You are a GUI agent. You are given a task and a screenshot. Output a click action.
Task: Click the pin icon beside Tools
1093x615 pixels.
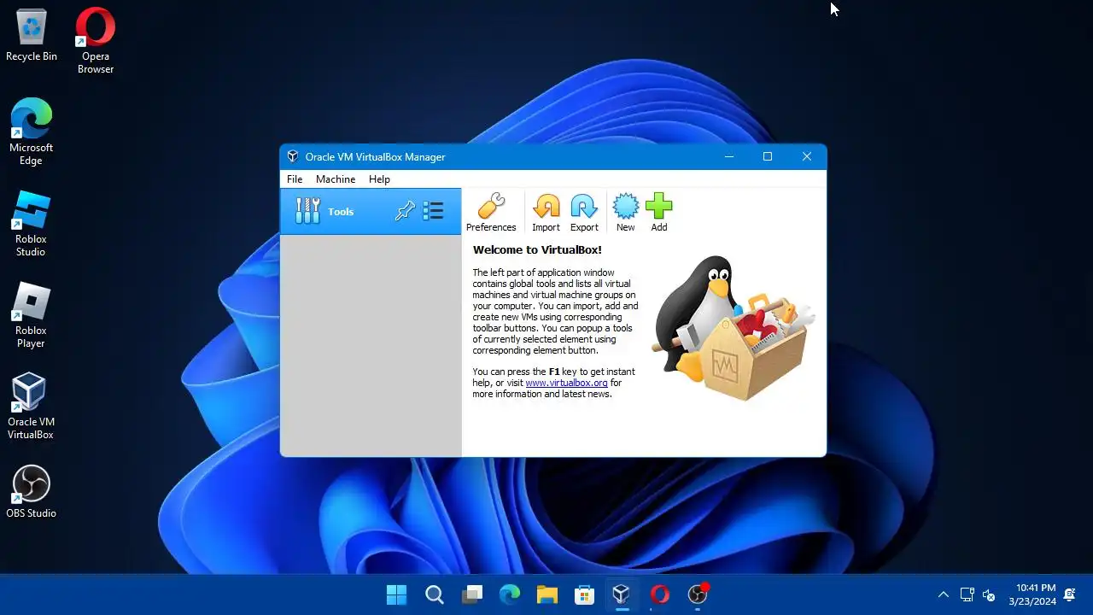pyautogui.click(x=405, y=211)
